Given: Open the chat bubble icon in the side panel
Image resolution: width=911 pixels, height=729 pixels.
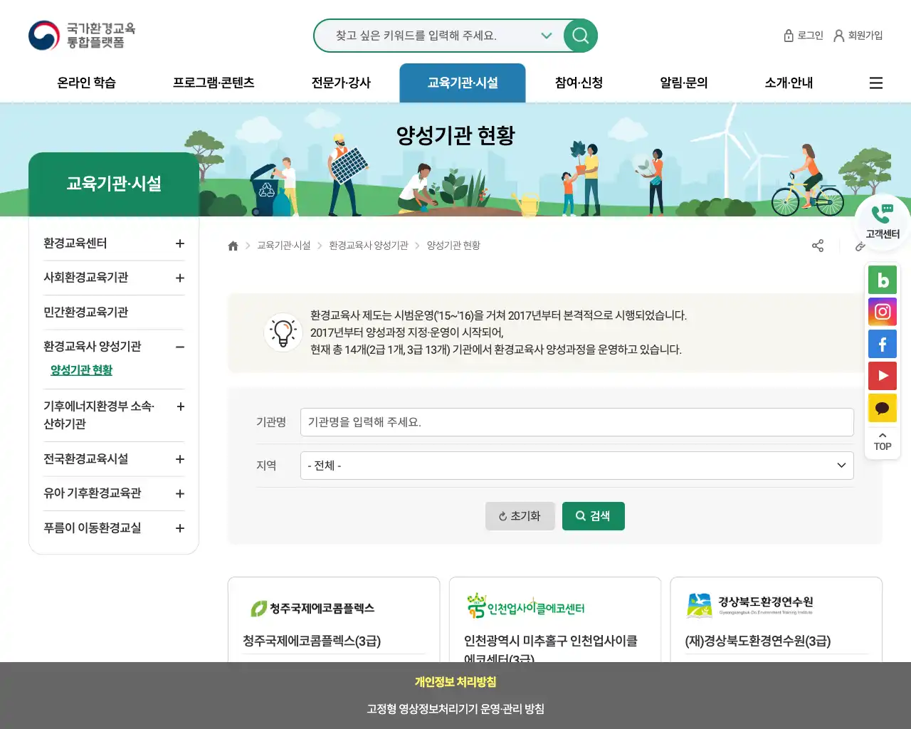Looking at the screenshot, I should [883, 408].
